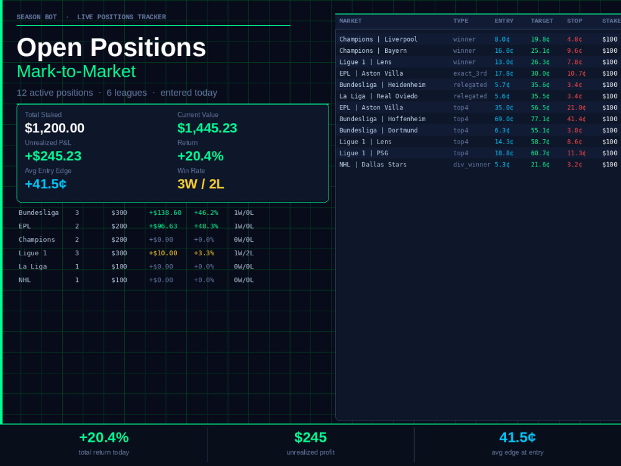Click the TARGET column header
The height and width of the screenshot is (466, 621).
click(x=542, y=21)
